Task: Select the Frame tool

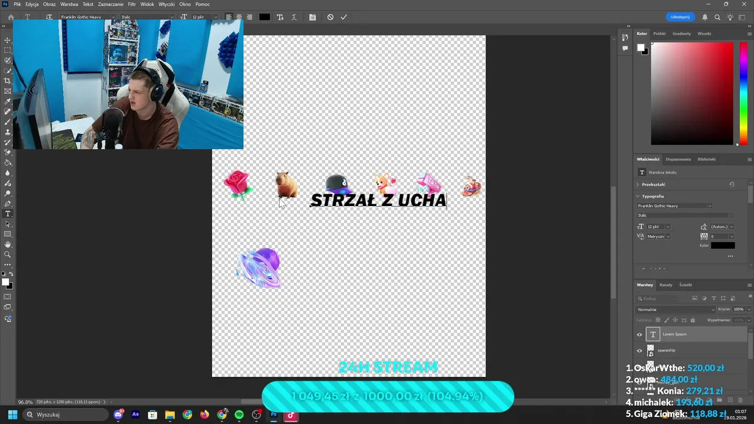Action: click(8, 91)
